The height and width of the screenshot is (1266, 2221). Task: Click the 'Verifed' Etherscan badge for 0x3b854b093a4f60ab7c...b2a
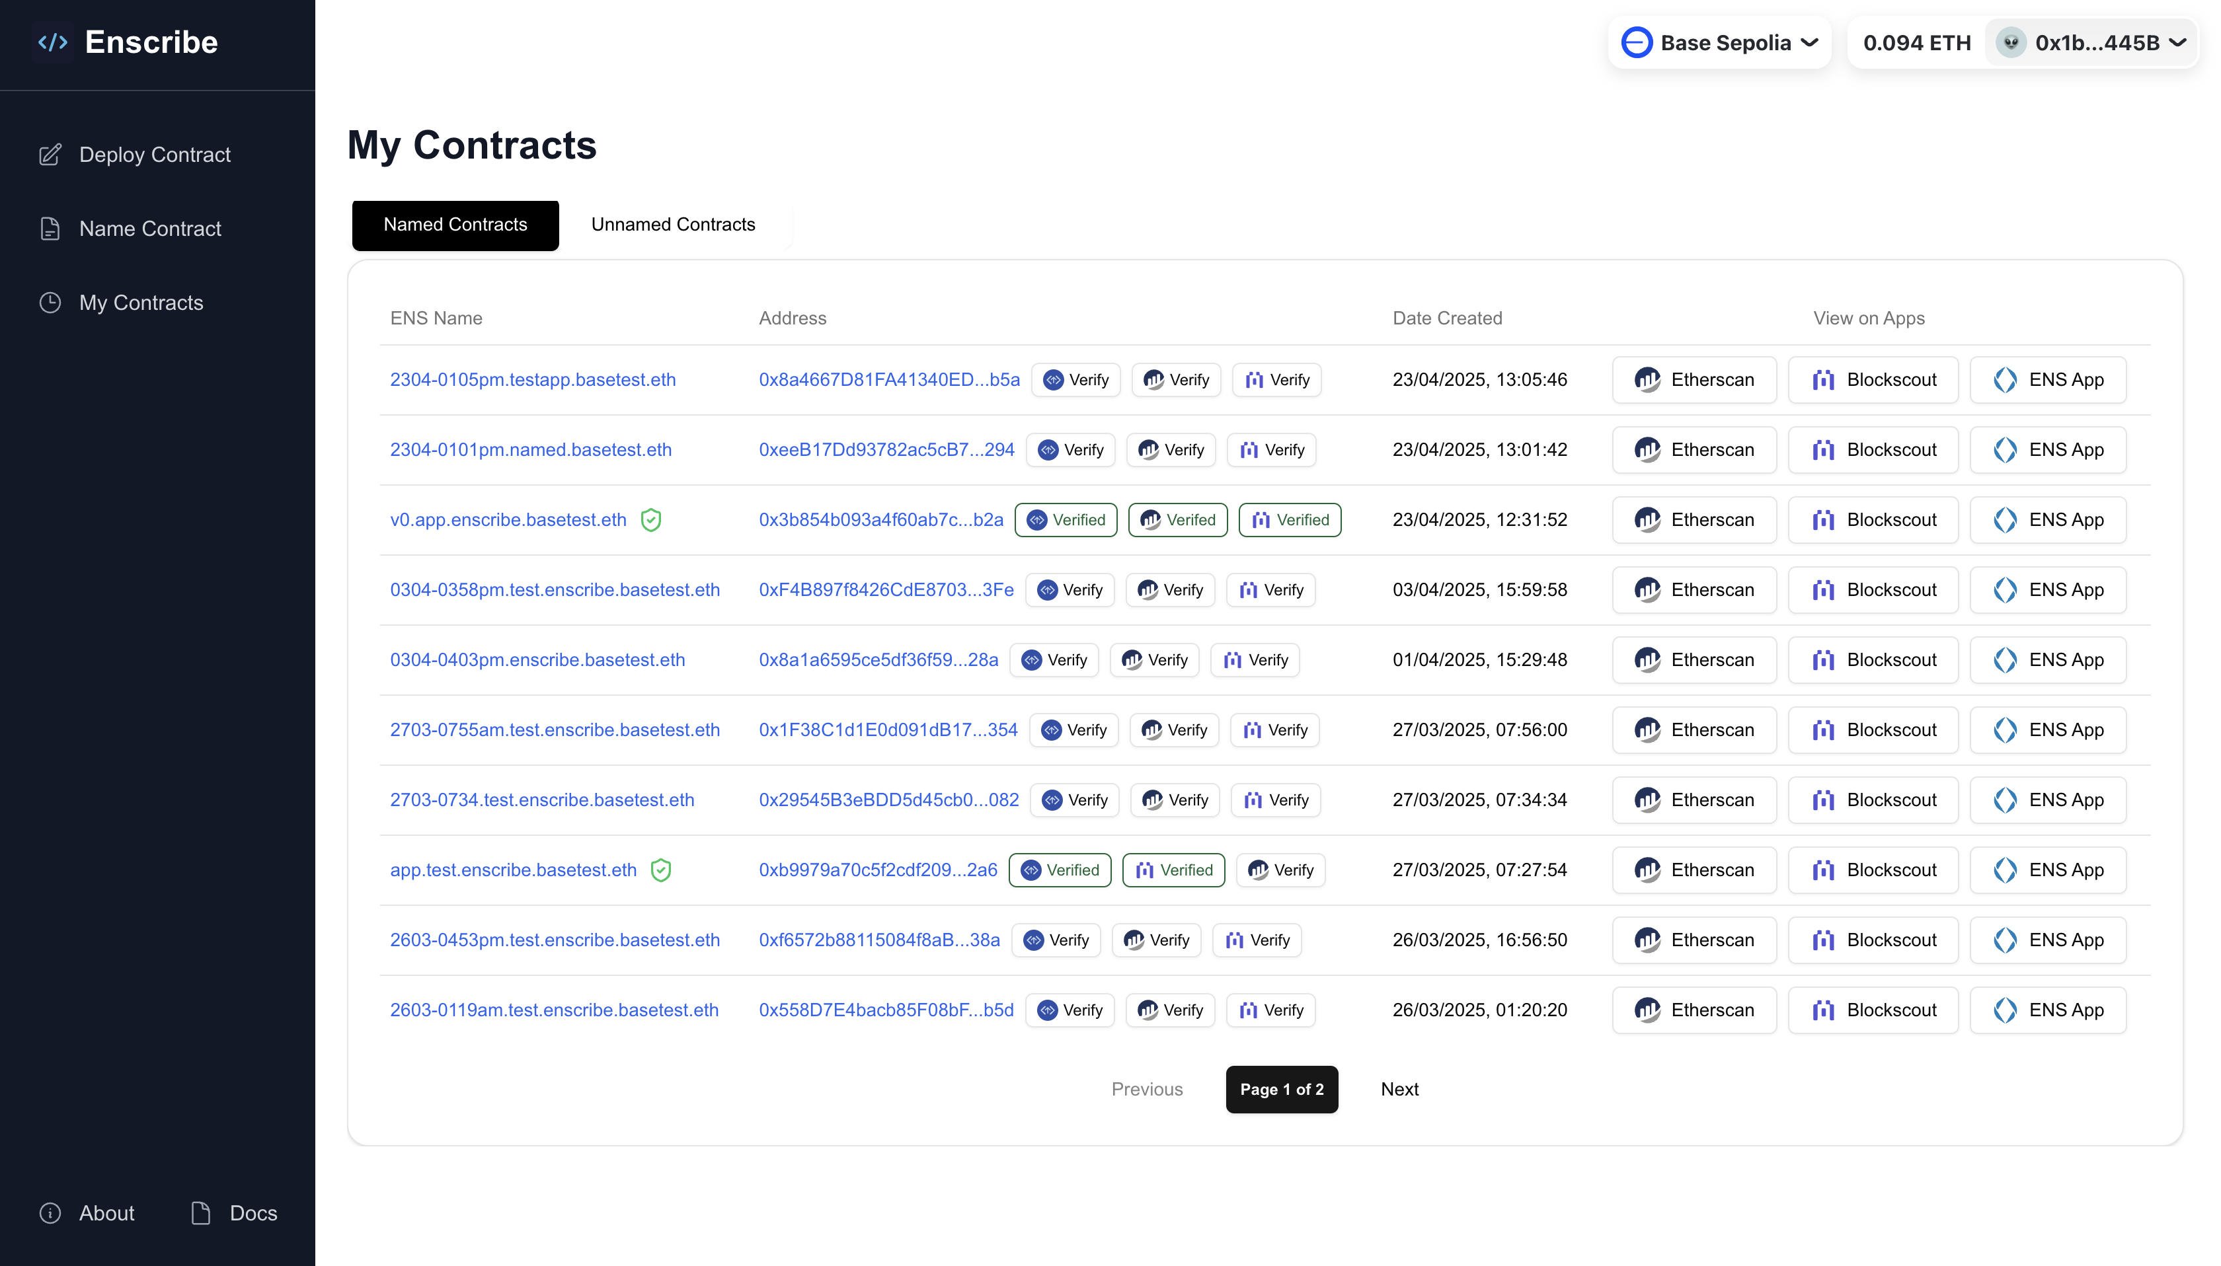pyautogui.click(x=1177, y=520)
